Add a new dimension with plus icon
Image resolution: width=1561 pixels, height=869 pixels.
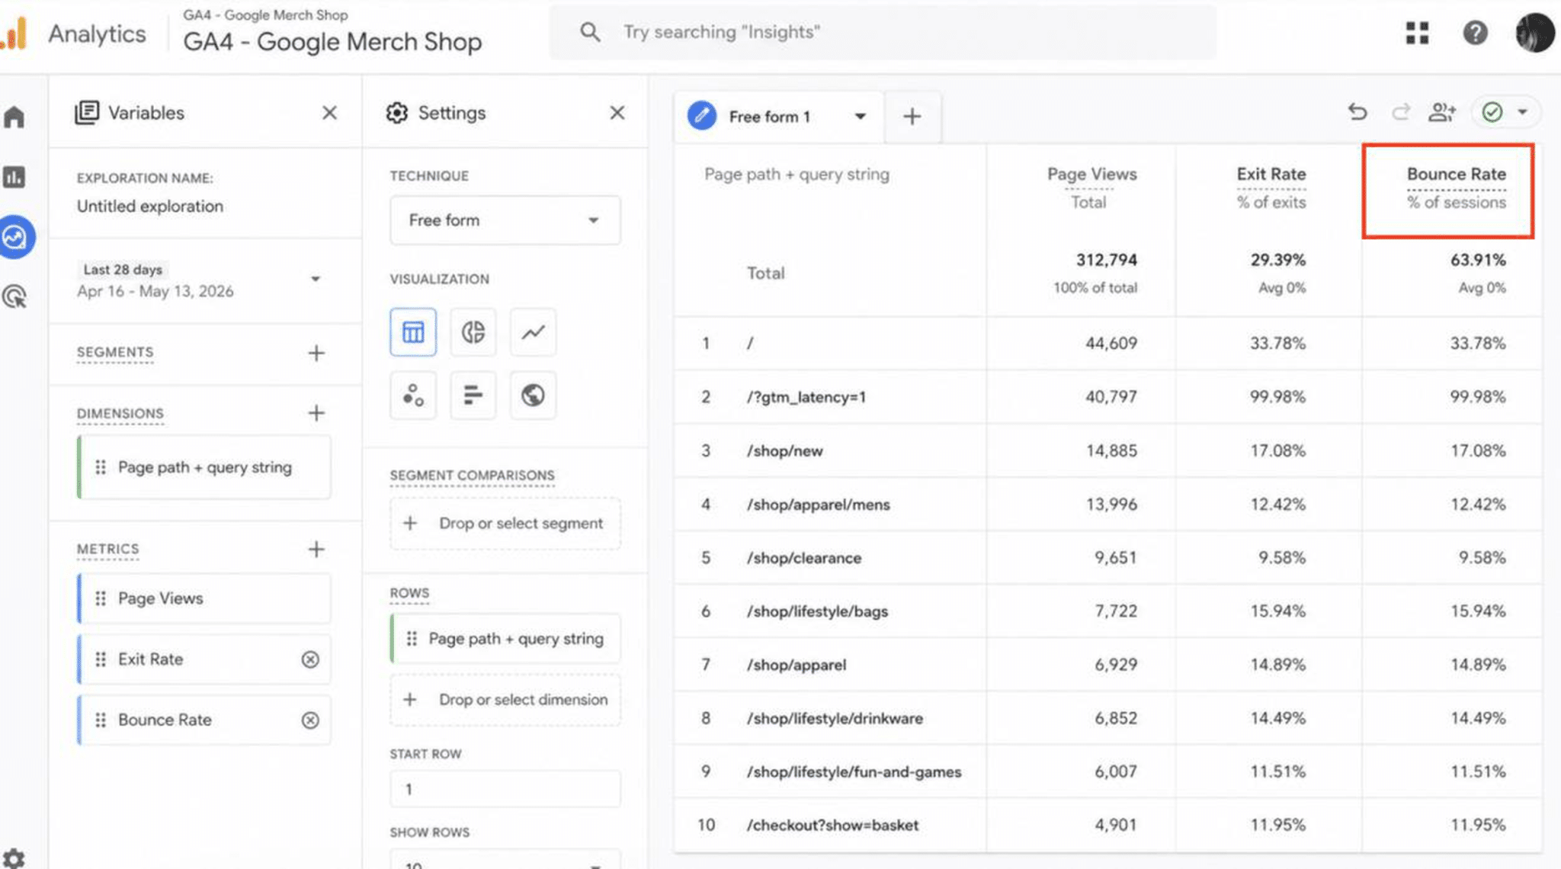[x=316, y=413]
